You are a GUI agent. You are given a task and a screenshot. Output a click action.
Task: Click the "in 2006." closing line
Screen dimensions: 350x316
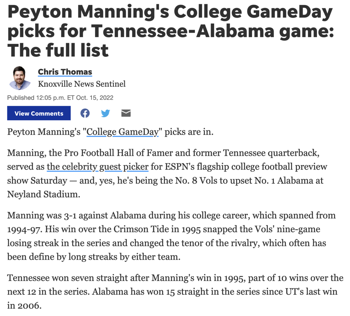click(24, 305)
